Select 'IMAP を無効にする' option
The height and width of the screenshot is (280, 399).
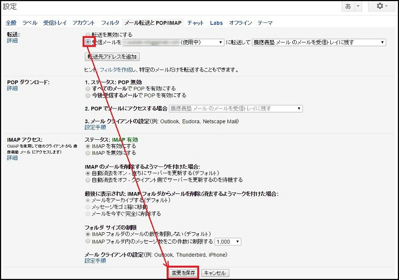point(88,153)
